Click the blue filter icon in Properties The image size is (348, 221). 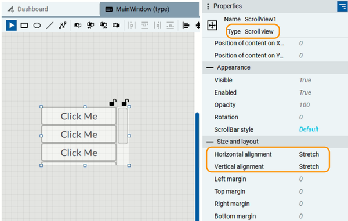click(x=342, y=6)
